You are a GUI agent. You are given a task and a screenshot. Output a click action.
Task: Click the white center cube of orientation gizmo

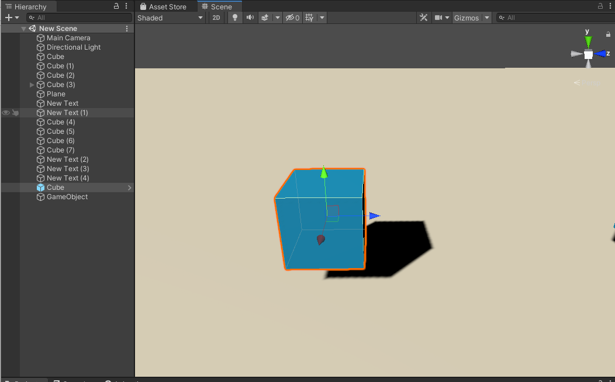coord(588,54)
